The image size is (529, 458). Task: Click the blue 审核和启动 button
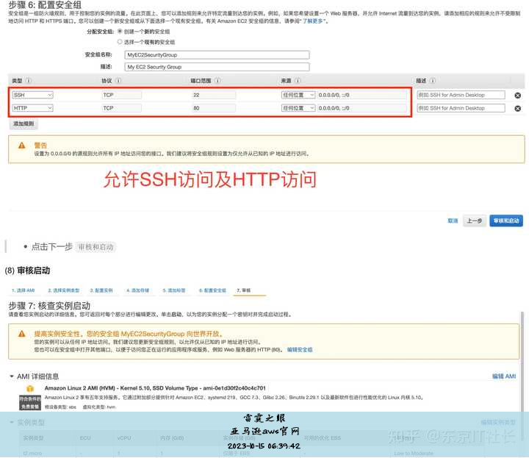point(506,221)
